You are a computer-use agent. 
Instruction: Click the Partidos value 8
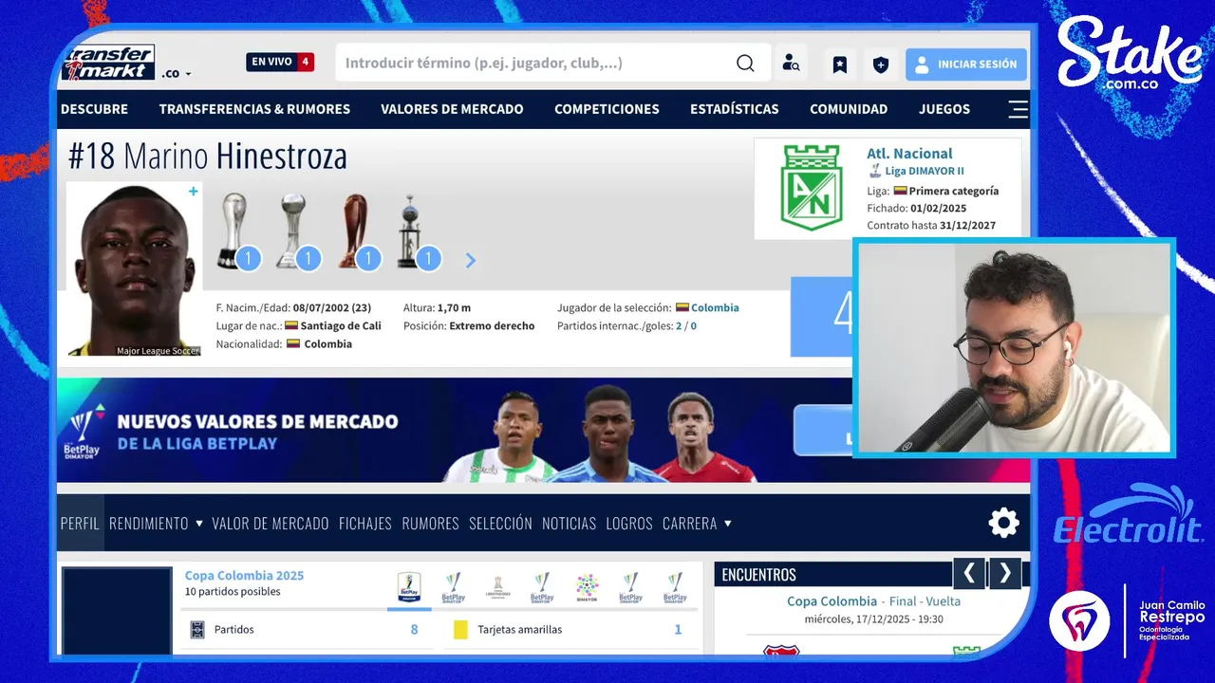coord(414,629)
